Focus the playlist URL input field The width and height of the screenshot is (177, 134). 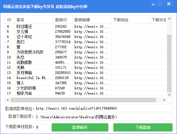point(104,108)
